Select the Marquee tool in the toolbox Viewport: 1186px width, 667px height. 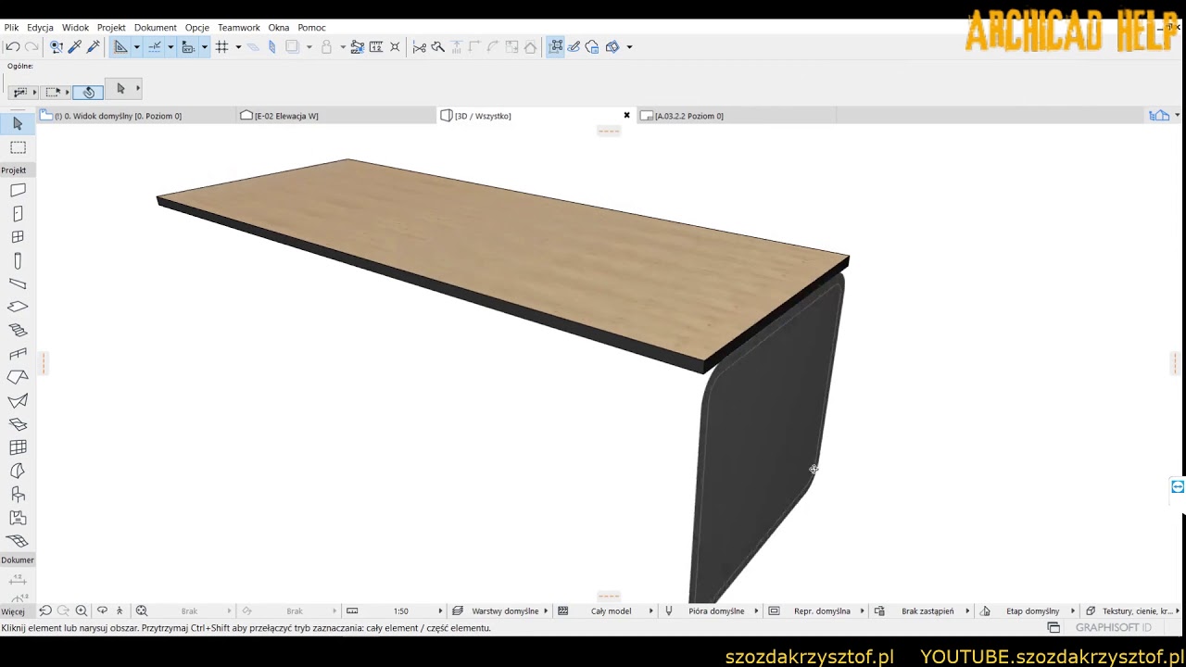tap(18, 147)
